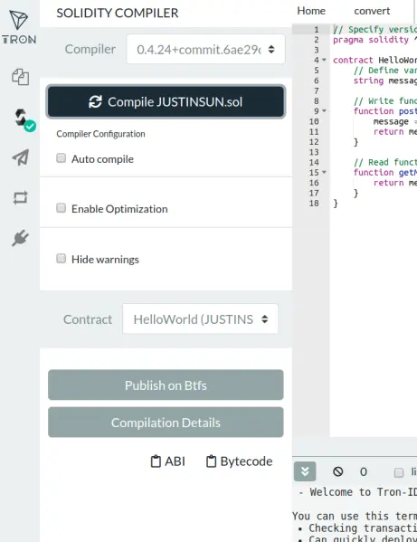417x542 pixels.
Task: Enable the Enable Optimization checkbox
Action: (x=62, y=208)
